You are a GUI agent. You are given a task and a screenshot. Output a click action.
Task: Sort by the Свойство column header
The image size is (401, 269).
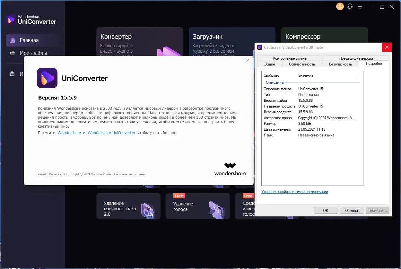tap(279, 75)
